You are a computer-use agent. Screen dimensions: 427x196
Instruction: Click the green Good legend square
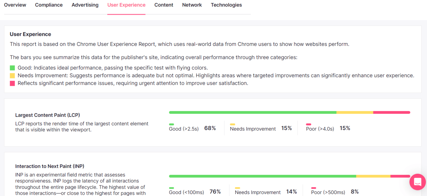[12, 68]
